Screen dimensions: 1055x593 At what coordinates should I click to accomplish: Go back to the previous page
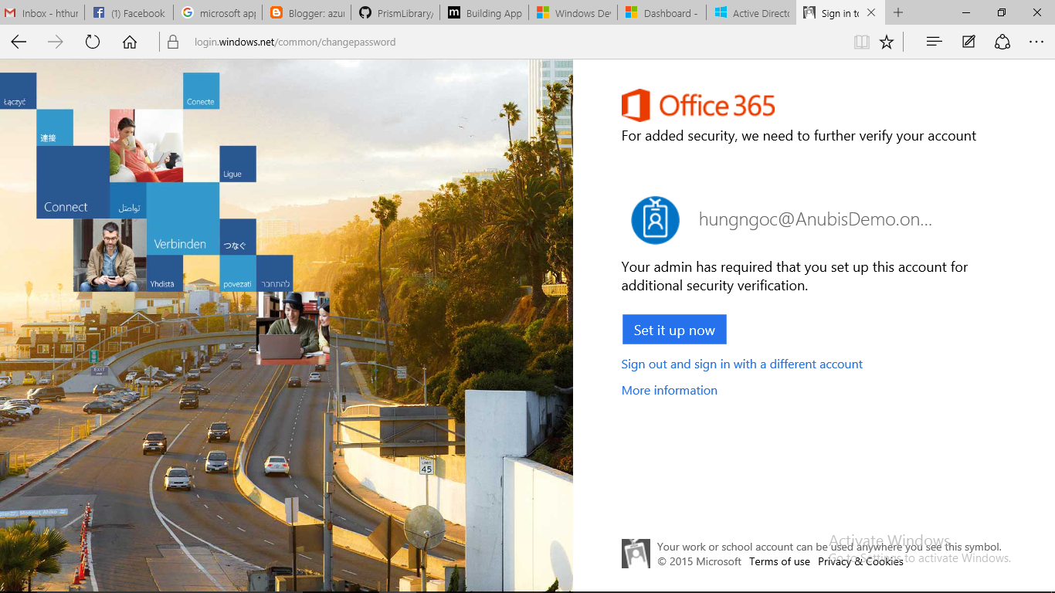19,42
